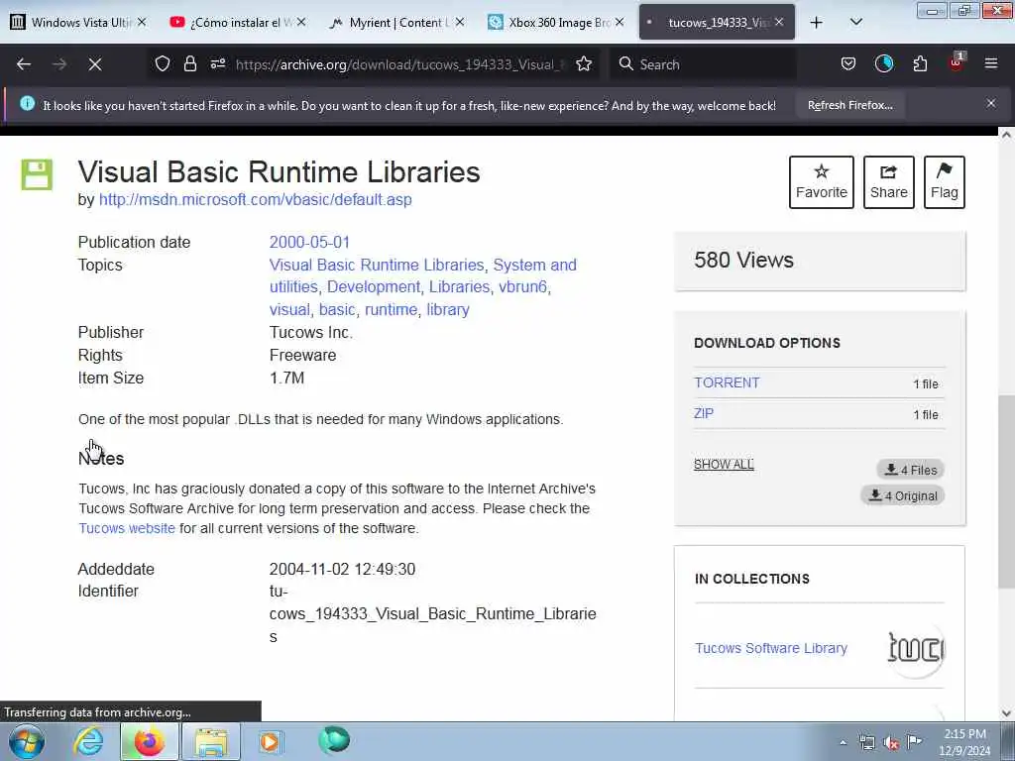This screenshot has width=1015, height=761.
Task: Go back using the browser back arrow
Action: 24,64
